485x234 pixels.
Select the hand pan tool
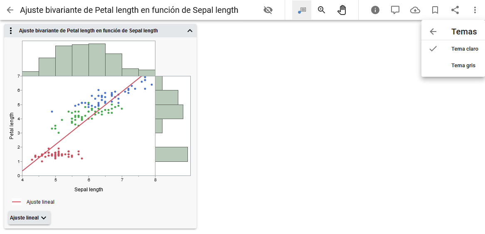pos(342,10)
